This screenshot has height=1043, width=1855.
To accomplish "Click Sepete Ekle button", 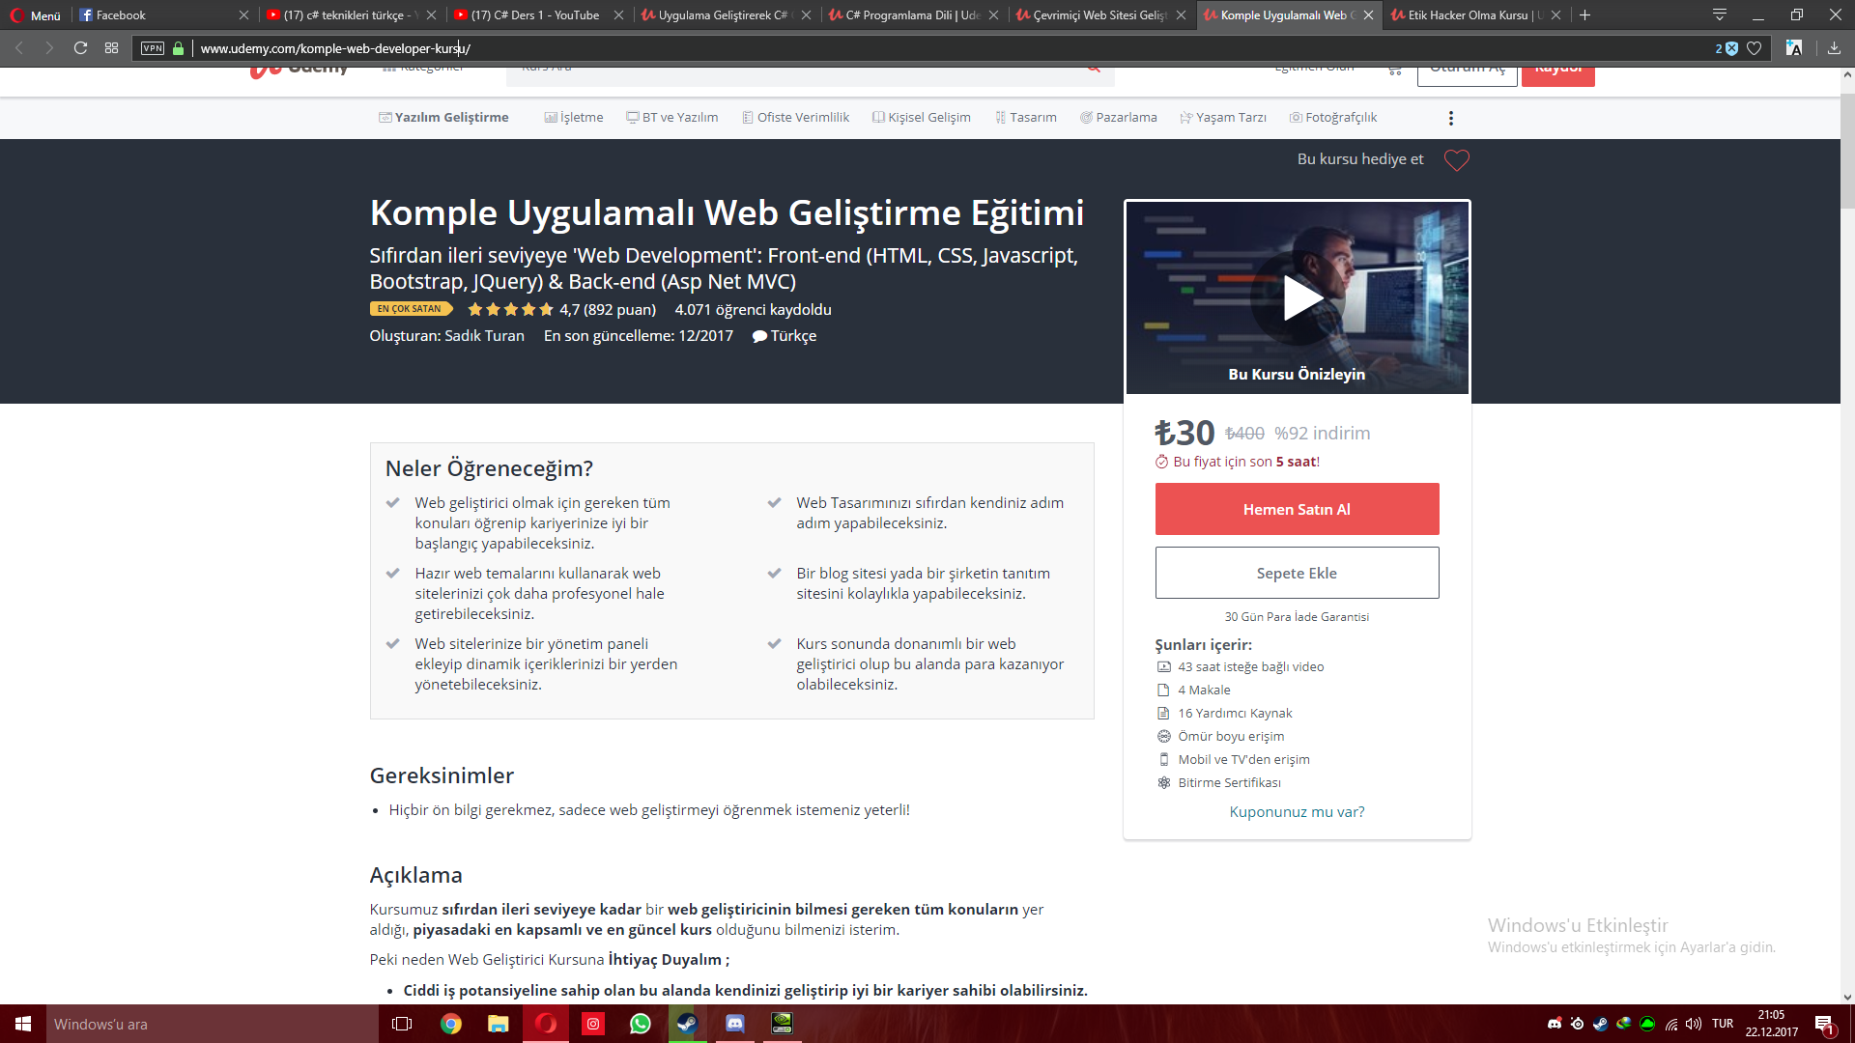I will coord(1297,573).
